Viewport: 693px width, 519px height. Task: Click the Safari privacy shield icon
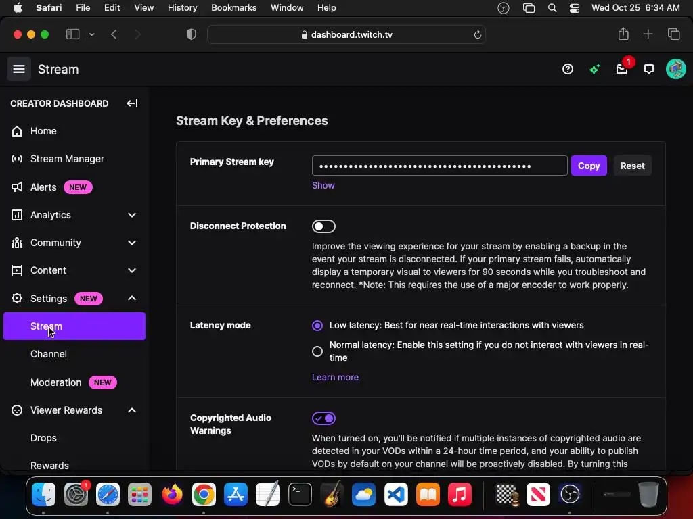tap(192, 34)
